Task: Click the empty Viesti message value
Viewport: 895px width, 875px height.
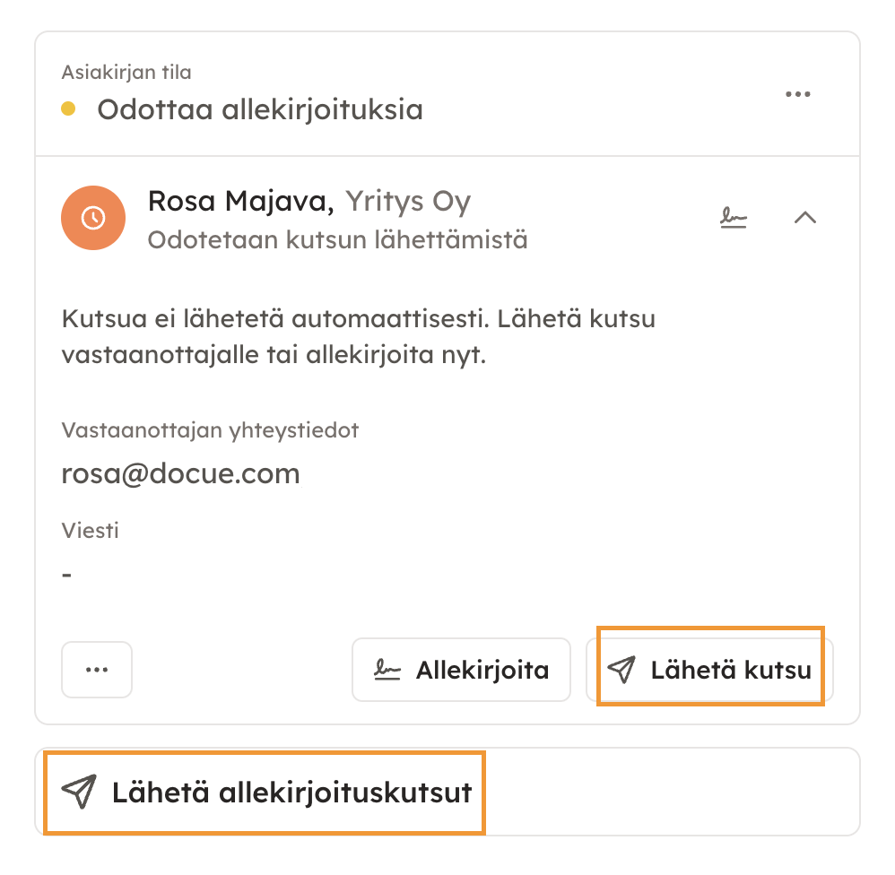Action: [67, 573]
